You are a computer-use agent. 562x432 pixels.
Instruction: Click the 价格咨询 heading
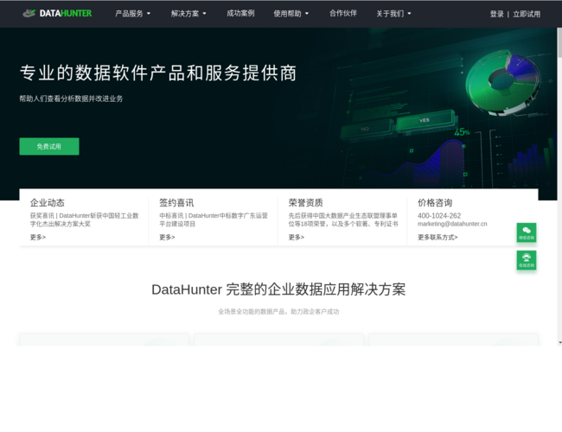435,203
